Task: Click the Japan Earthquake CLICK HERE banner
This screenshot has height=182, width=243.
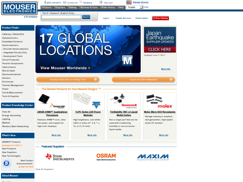Action: (160, 40)
